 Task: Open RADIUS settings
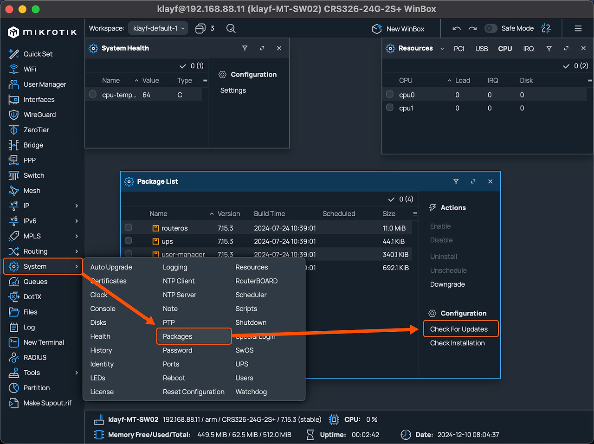(35, 358)
